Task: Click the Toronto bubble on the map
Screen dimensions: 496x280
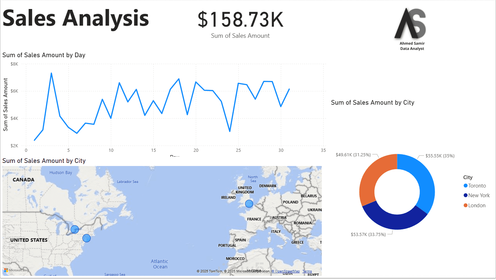Action: [x=74, y=229]
